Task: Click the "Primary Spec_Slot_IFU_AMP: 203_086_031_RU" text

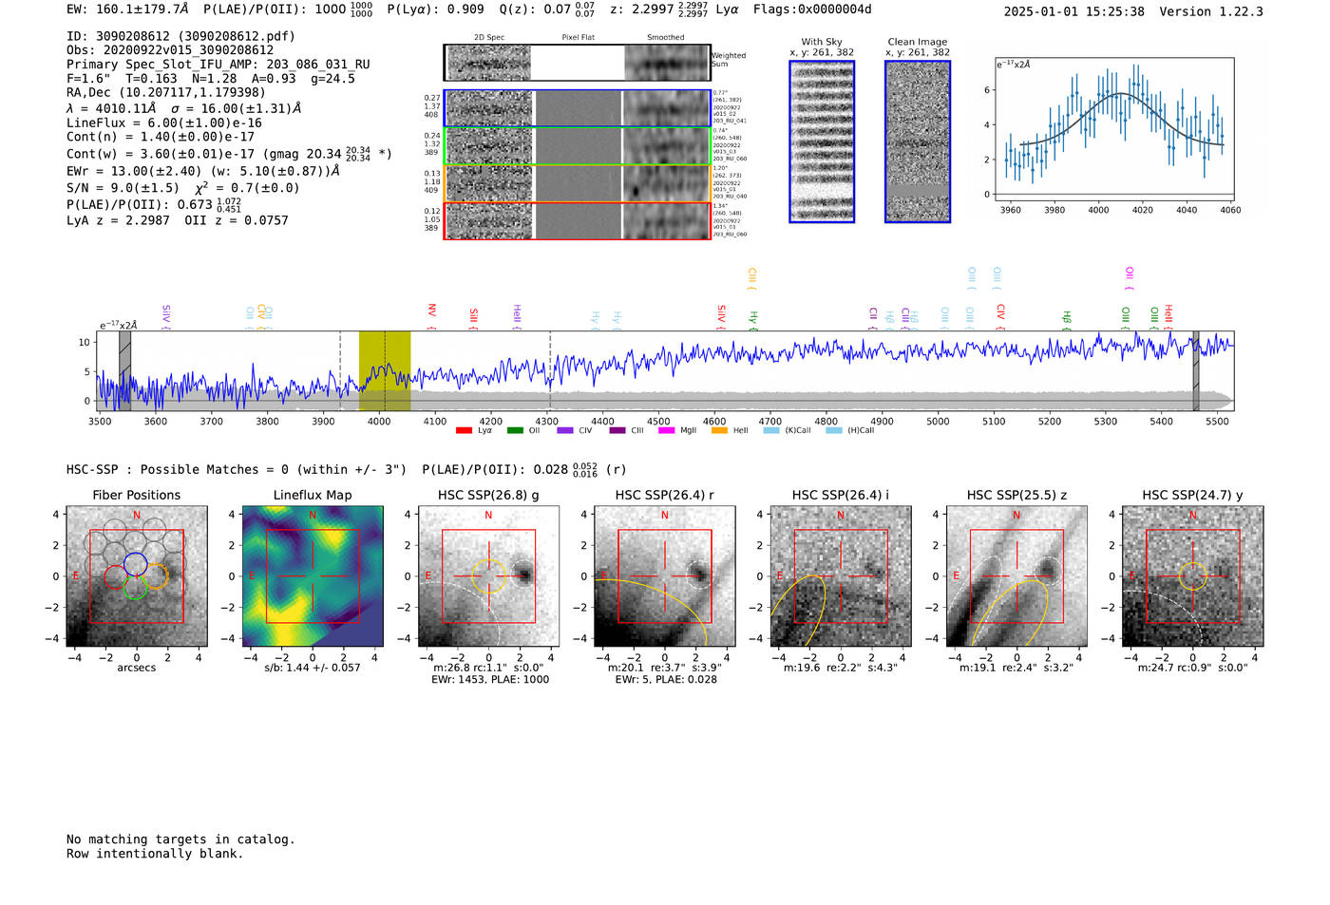Action: point(218,65)
